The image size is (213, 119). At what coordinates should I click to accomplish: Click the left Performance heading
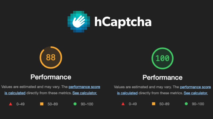[51, 77]
